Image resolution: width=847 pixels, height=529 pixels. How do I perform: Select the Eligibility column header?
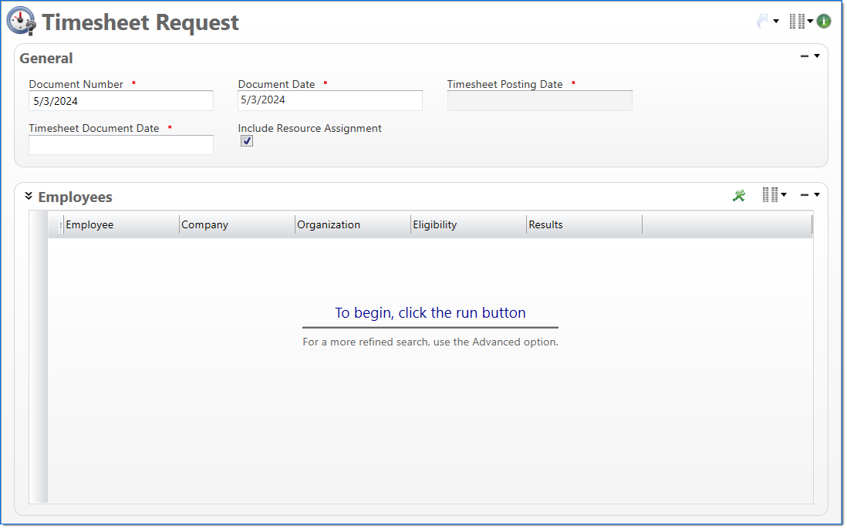434,224
